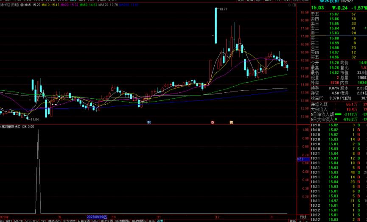Click the 10:11 trade of 48 lots
The image size is (367, 222).
[x=339, y=172]
